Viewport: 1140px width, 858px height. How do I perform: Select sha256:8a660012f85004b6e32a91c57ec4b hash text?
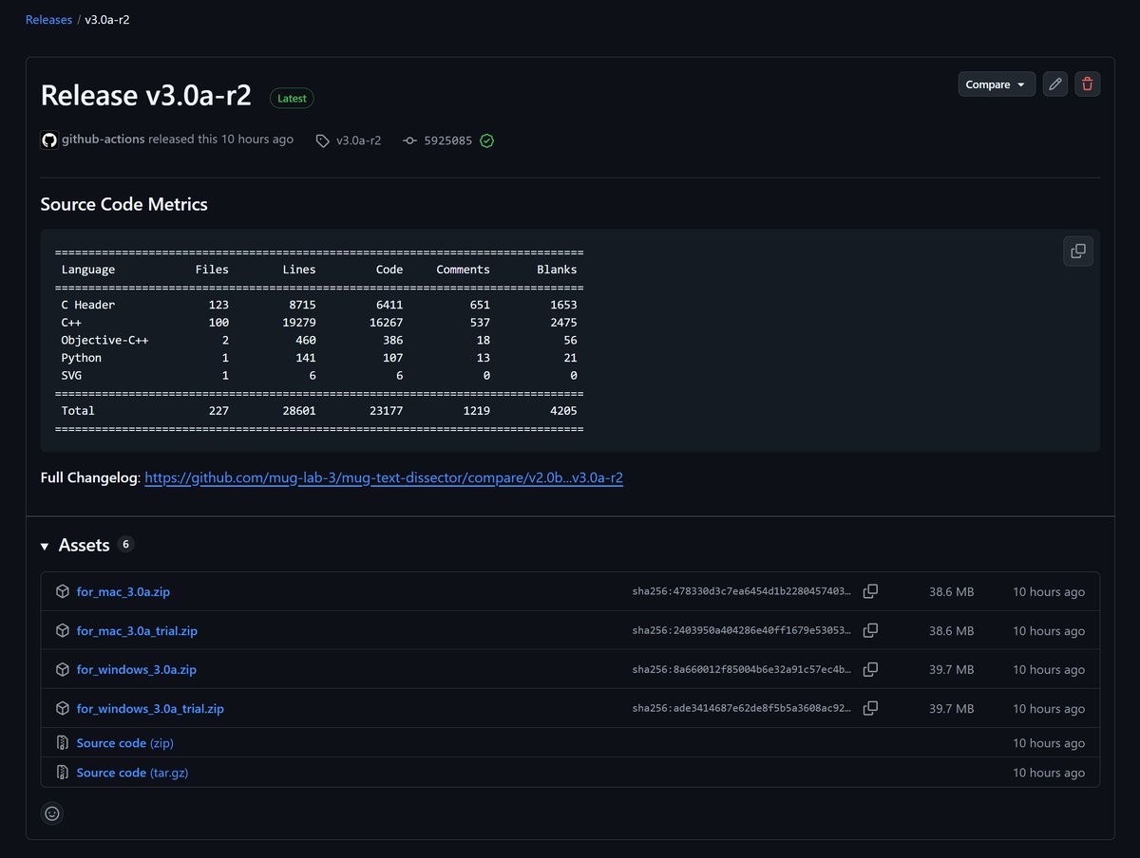(x=742, y=669)
